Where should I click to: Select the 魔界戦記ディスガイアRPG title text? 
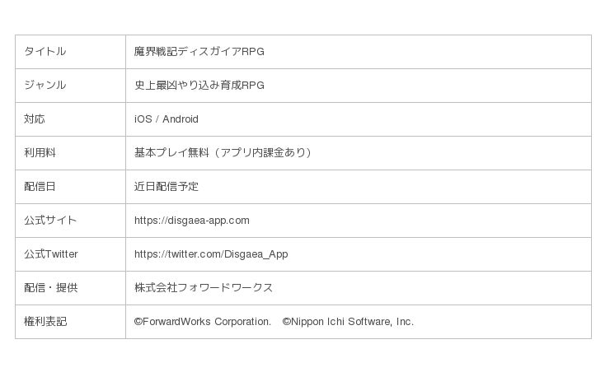tap(199, 52)
